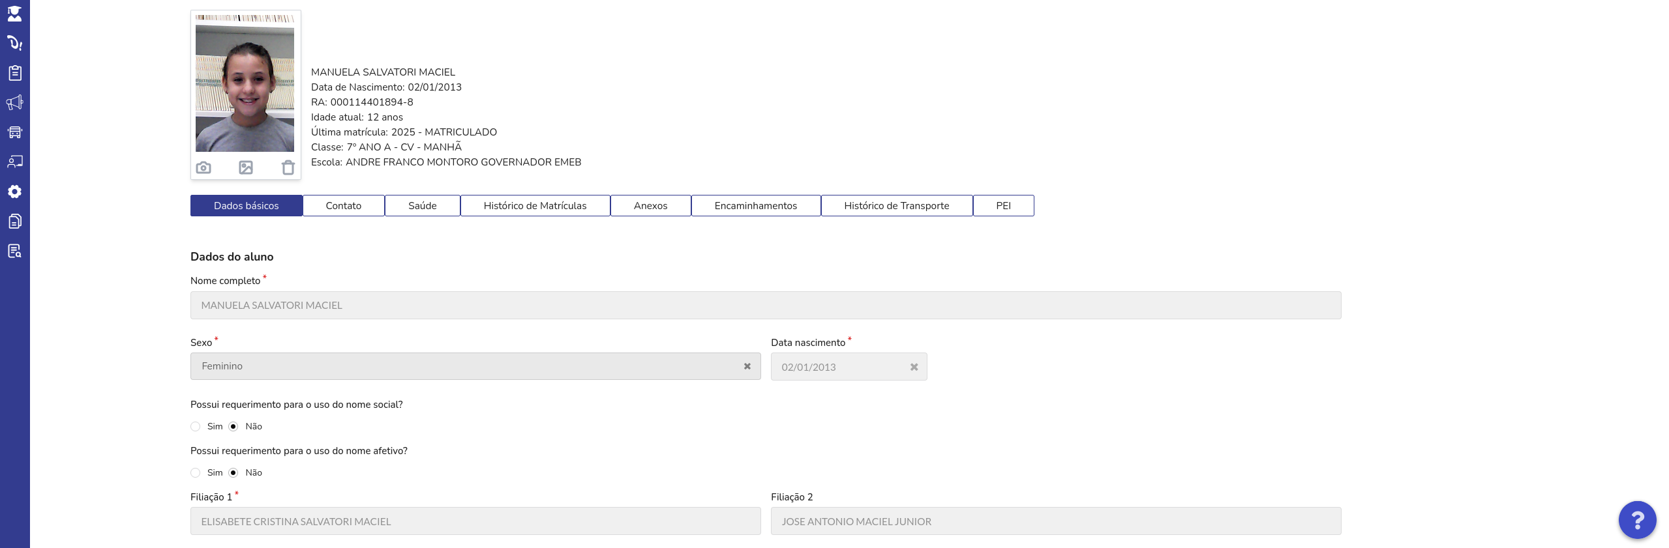This screenshot has height=548, width=1669.
Task: Click the Nome completo input field
Action: 766,306
